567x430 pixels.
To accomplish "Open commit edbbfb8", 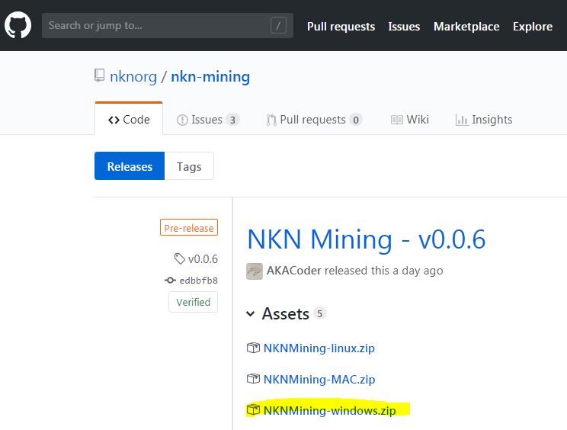I will click(198, 281).
